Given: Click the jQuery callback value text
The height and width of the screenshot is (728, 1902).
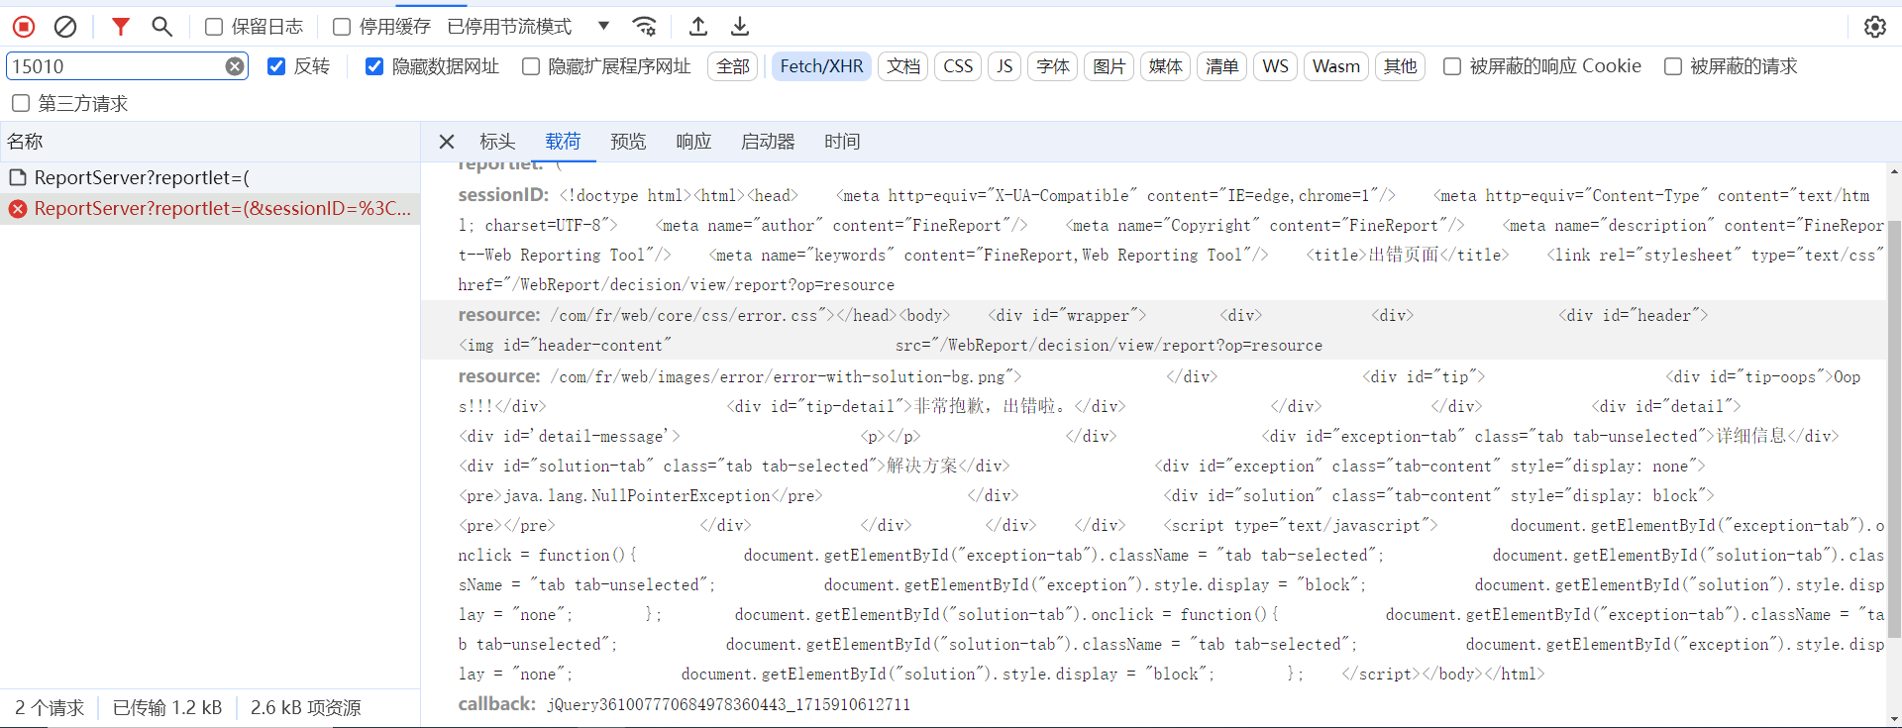Looking at the screenshot, I should pos(728,705).
